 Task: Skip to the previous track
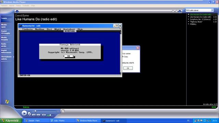(x=34, y=115)
